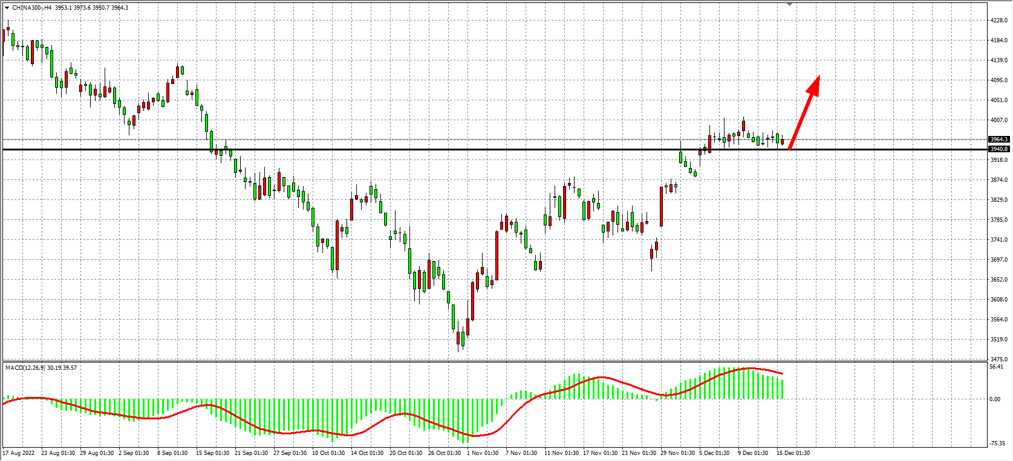Click the 3940.8 horizontal line price tag
The width and height of the screenshot is (1013, 461).
(998, 149)
